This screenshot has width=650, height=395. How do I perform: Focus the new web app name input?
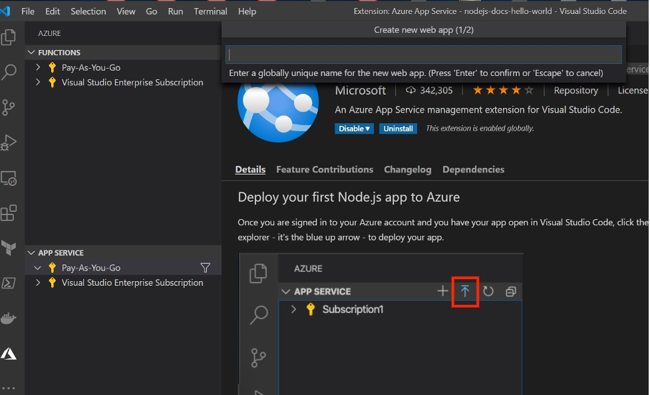(423, 55)
